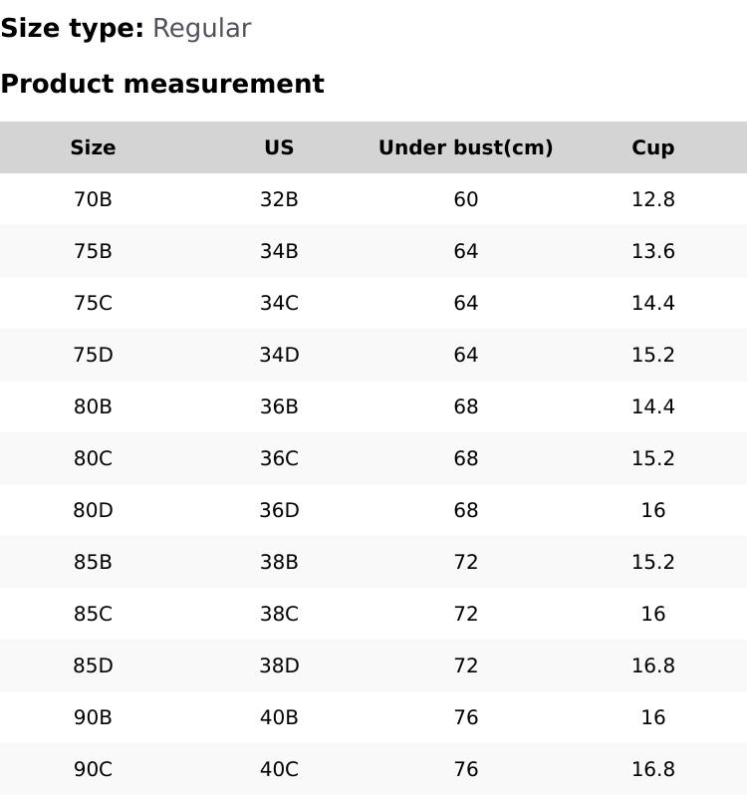This screenshot has height=795, width=747.
Task: Select the Product measurement heading
Action: 162,84
